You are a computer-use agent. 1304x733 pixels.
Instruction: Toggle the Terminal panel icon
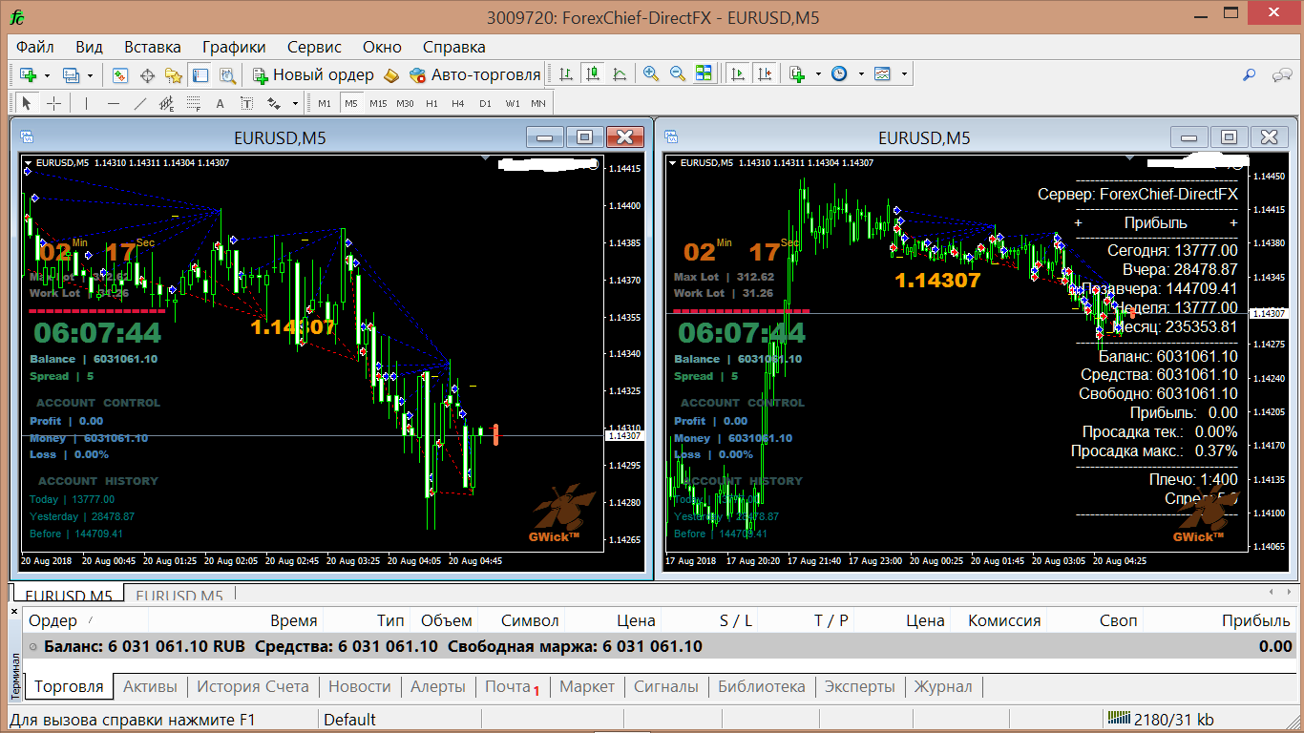200,74
